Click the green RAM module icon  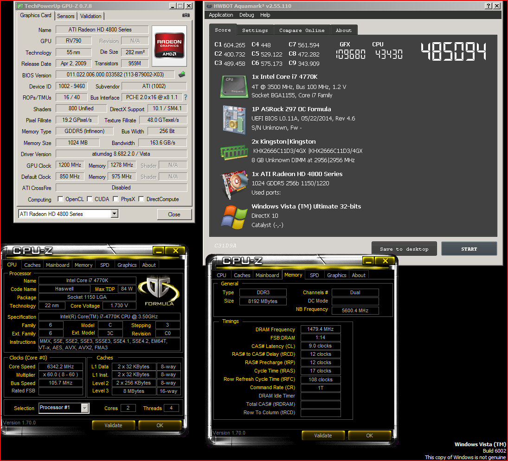pos(234,152)
